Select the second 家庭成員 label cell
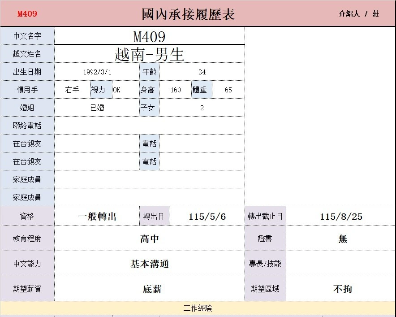This screenshot has width=396, height=317. coord(27,197)
